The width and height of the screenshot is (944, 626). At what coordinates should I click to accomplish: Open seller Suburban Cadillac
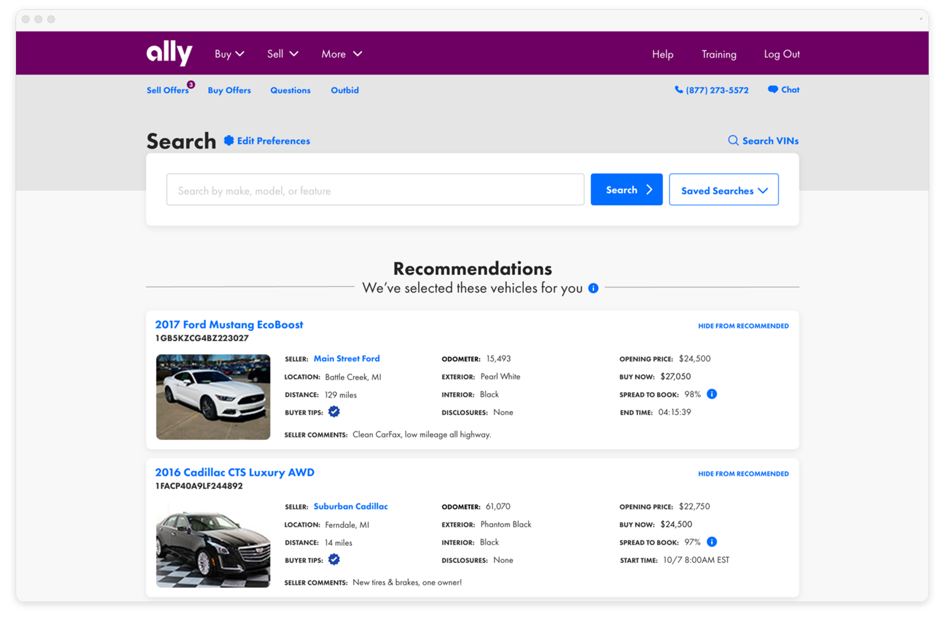351,507
